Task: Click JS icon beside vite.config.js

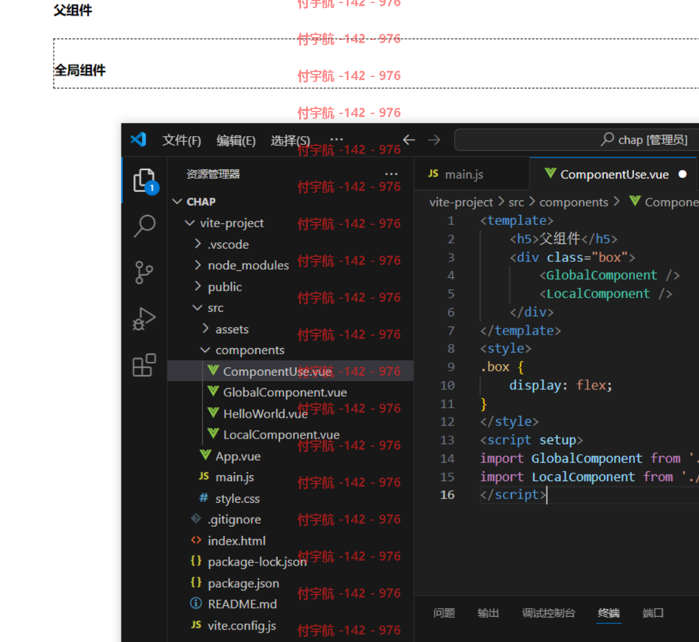Action: pos(196,625)
